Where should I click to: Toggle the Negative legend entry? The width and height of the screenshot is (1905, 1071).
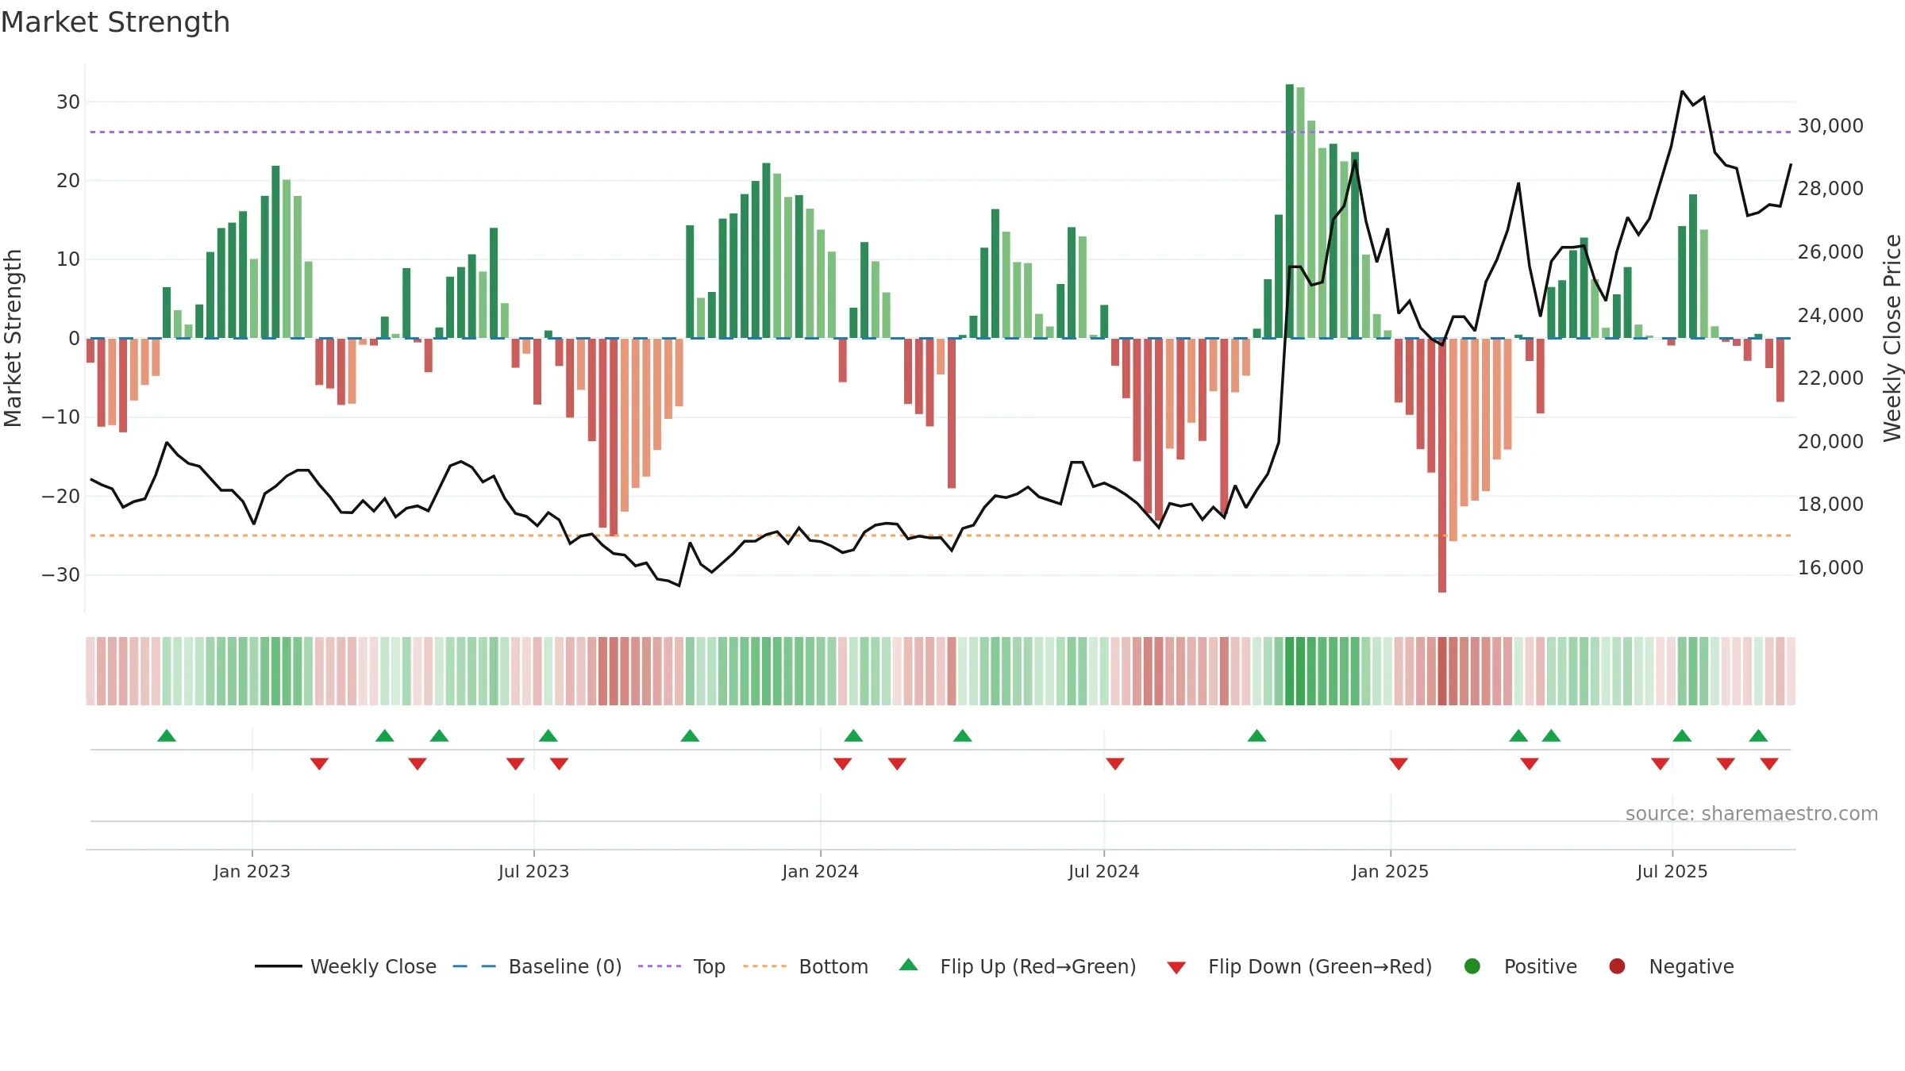(1671, 966)
